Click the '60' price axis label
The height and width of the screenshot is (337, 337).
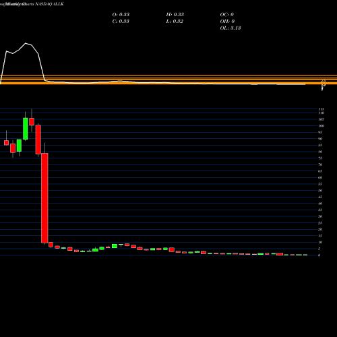coord(320,177)
